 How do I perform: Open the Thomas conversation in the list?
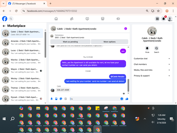tap(22, 89)
